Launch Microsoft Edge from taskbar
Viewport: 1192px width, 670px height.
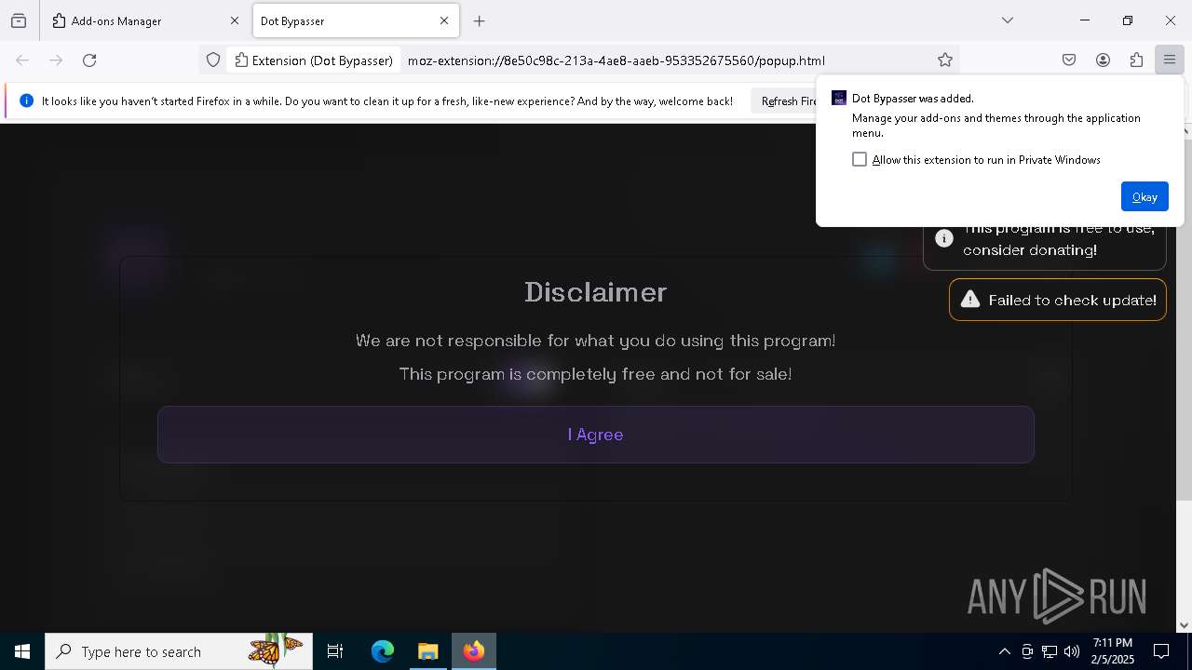click(383, 651)
